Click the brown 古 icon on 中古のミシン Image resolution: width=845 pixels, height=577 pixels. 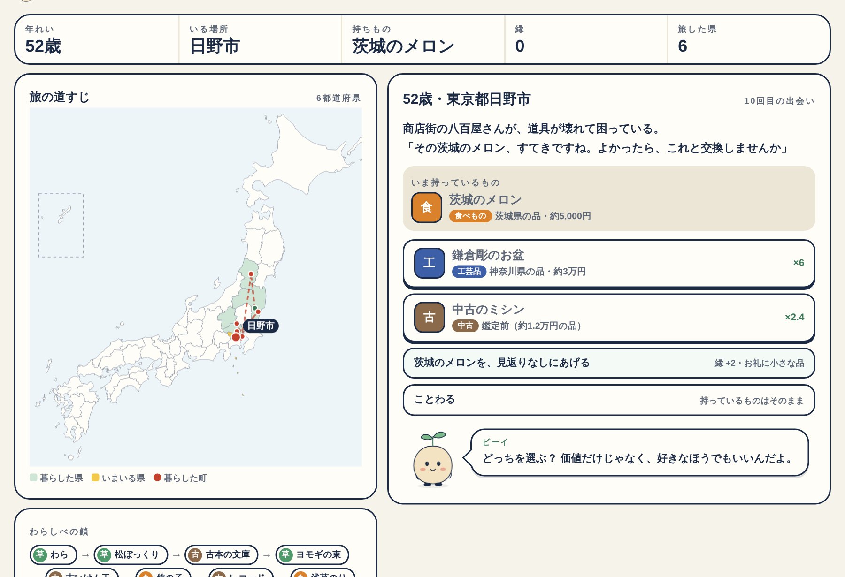(429, 317)
